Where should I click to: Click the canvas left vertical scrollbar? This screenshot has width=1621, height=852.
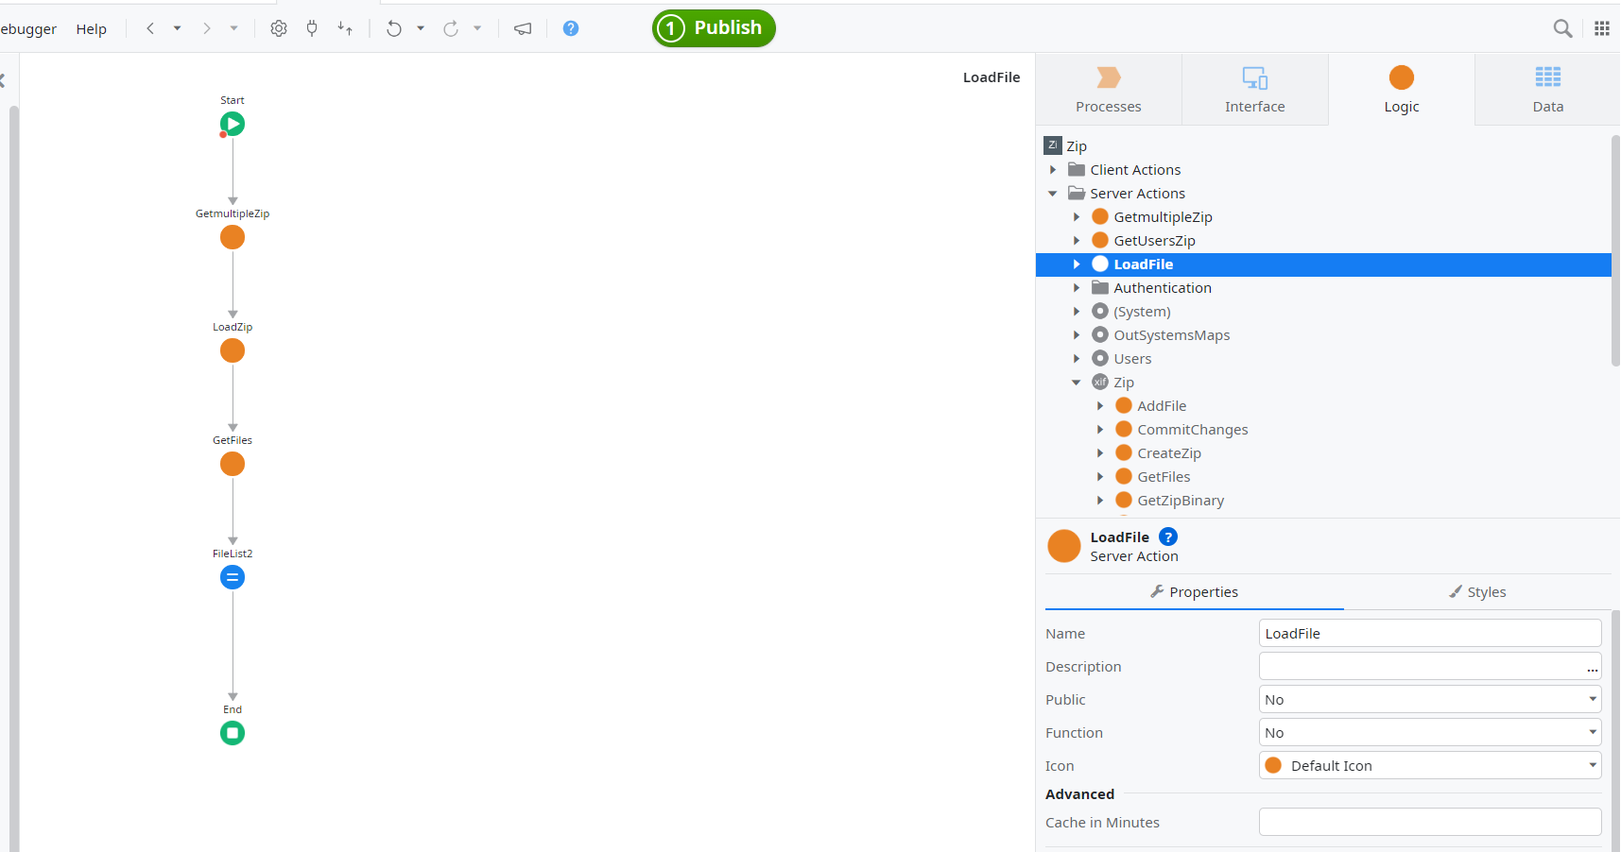point(13,477)
